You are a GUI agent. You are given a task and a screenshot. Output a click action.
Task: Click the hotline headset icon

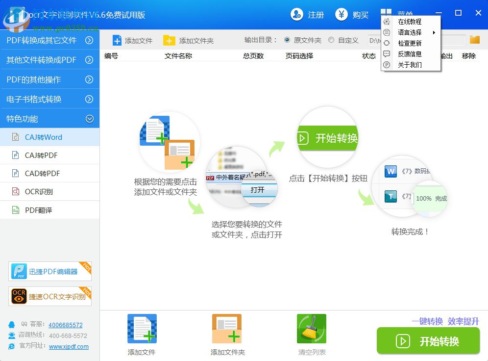(12, 335)
